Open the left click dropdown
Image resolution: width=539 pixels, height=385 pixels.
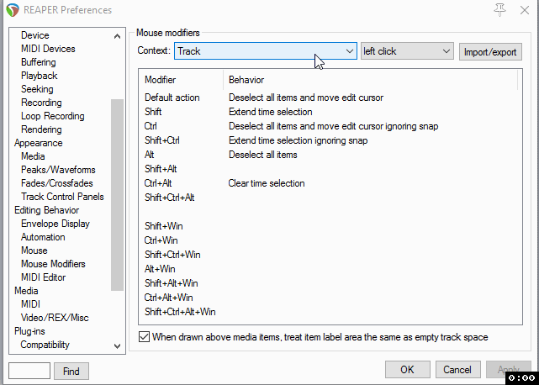pos(407,51)
